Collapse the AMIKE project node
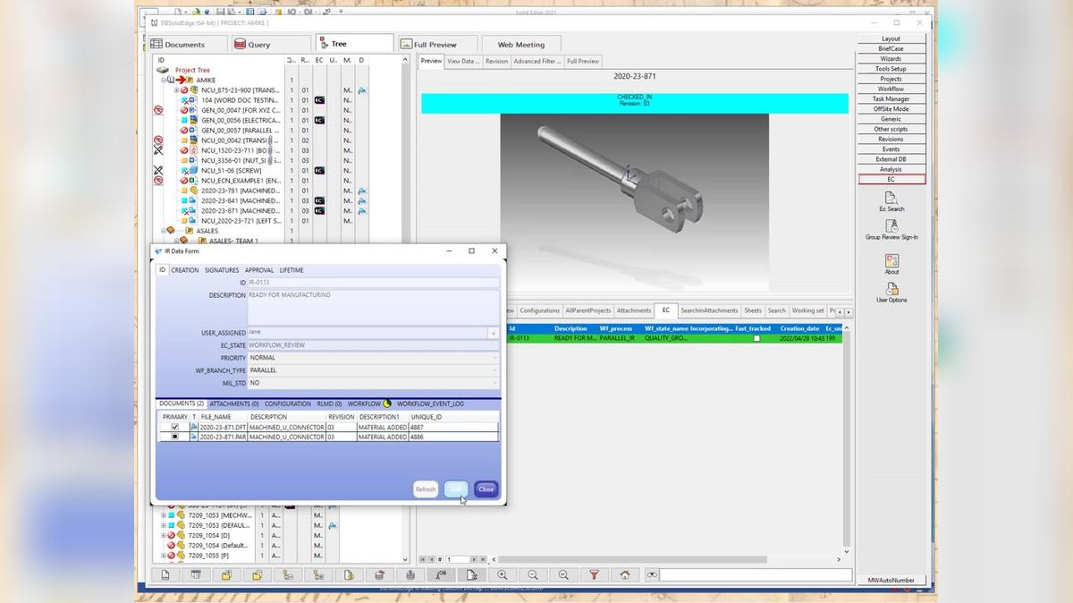 pos(164,80)
